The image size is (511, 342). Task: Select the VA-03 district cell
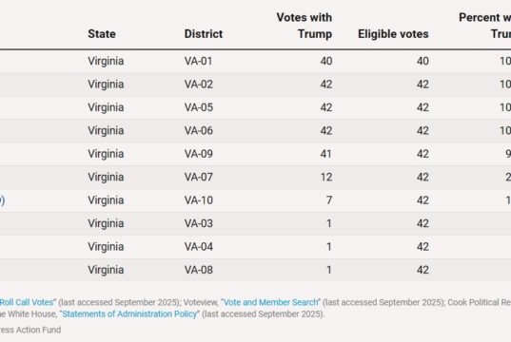199,223
